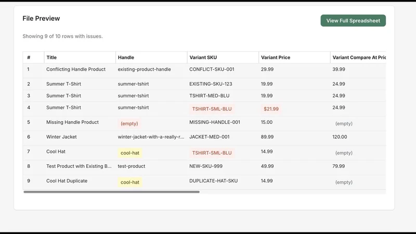Click the 'Missing Handle Product' title
Viewport: 416px width, 234px height.
[x=72, y=122]
